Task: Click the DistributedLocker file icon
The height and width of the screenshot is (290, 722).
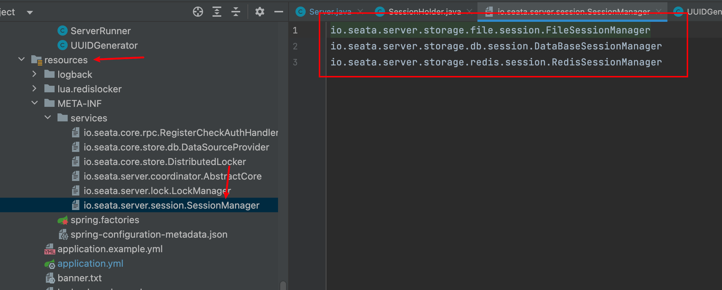Action: click(76, 161)
